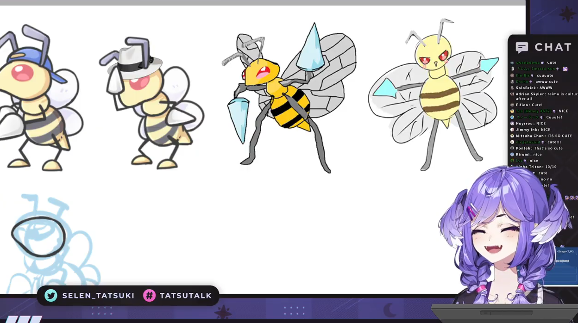This screenshot has height=323, width=578.
Task: Click the black circle on blue sketch
Action: pos(38,236)
